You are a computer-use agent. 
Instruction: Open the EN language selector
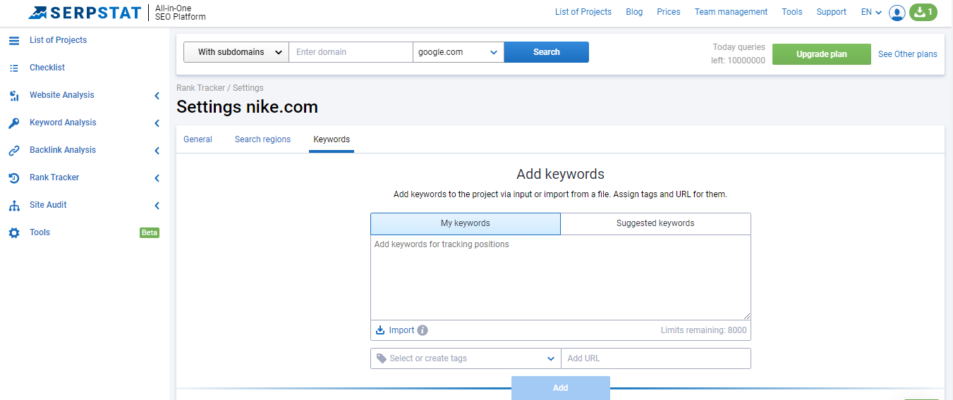tap(871, 12)
